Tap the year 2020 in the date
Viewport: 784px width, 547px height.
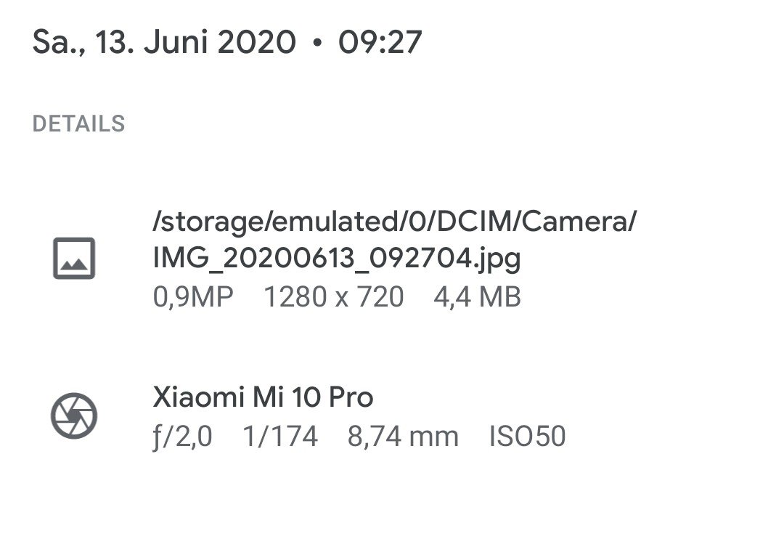[256, 42]
